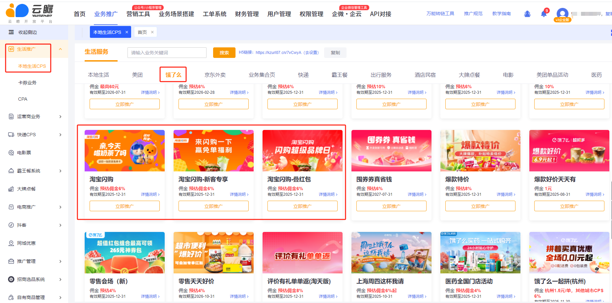Expand the 招商选品系统 submenu arrow

(x=60, y=279)
